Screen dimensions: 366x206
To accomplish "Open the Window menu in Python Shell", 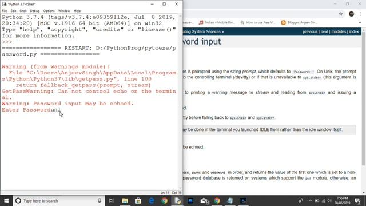I will pyautogui.click(x=64, y=11).
